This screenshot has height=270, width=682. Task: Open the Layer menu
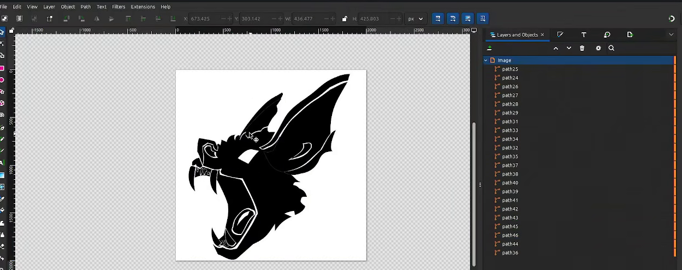(49, 7)
